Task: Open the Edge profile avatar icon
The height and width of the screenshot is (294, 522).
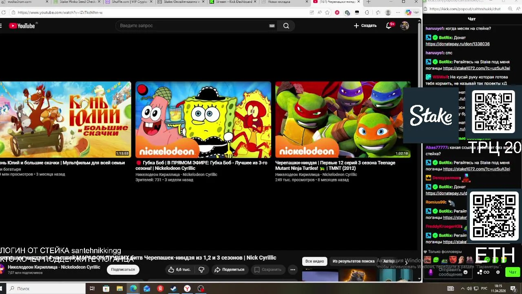Action: click(x=388, y=13)
